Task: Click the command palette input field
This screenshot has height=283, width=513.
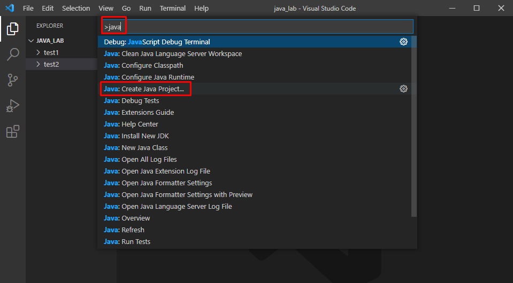Action: coord(257,27)
